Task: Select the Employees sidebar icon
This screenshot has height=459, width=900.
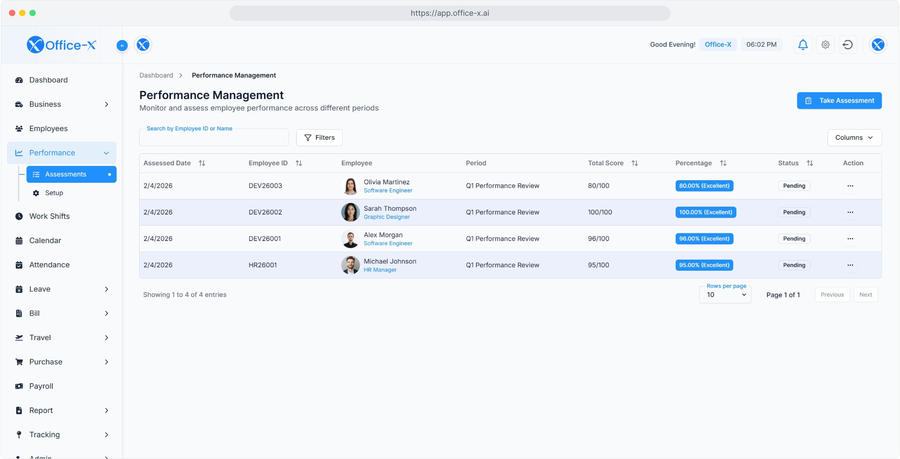Action: click(x=19, y=128)
